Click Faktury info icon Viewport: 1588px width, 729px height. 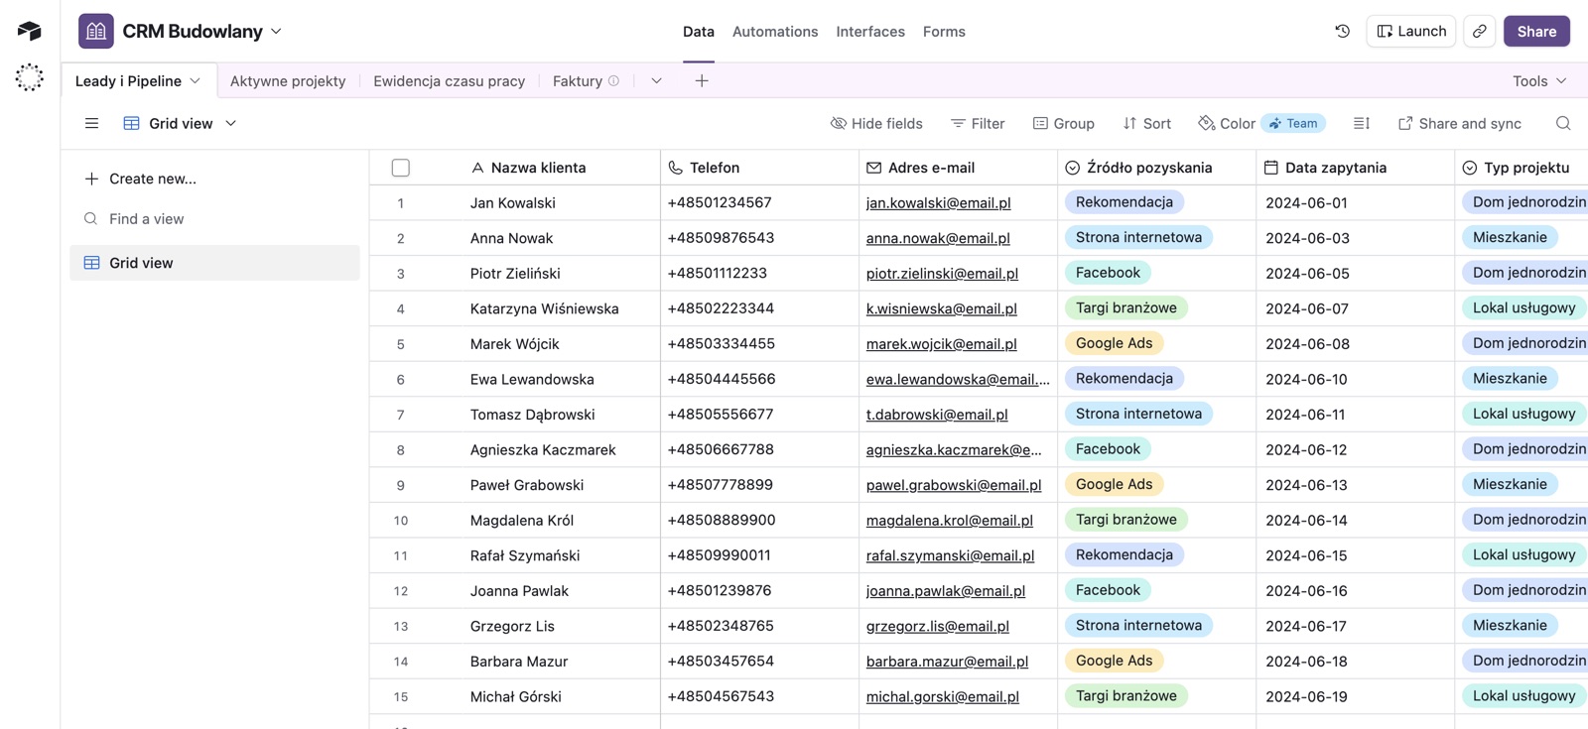613,80
